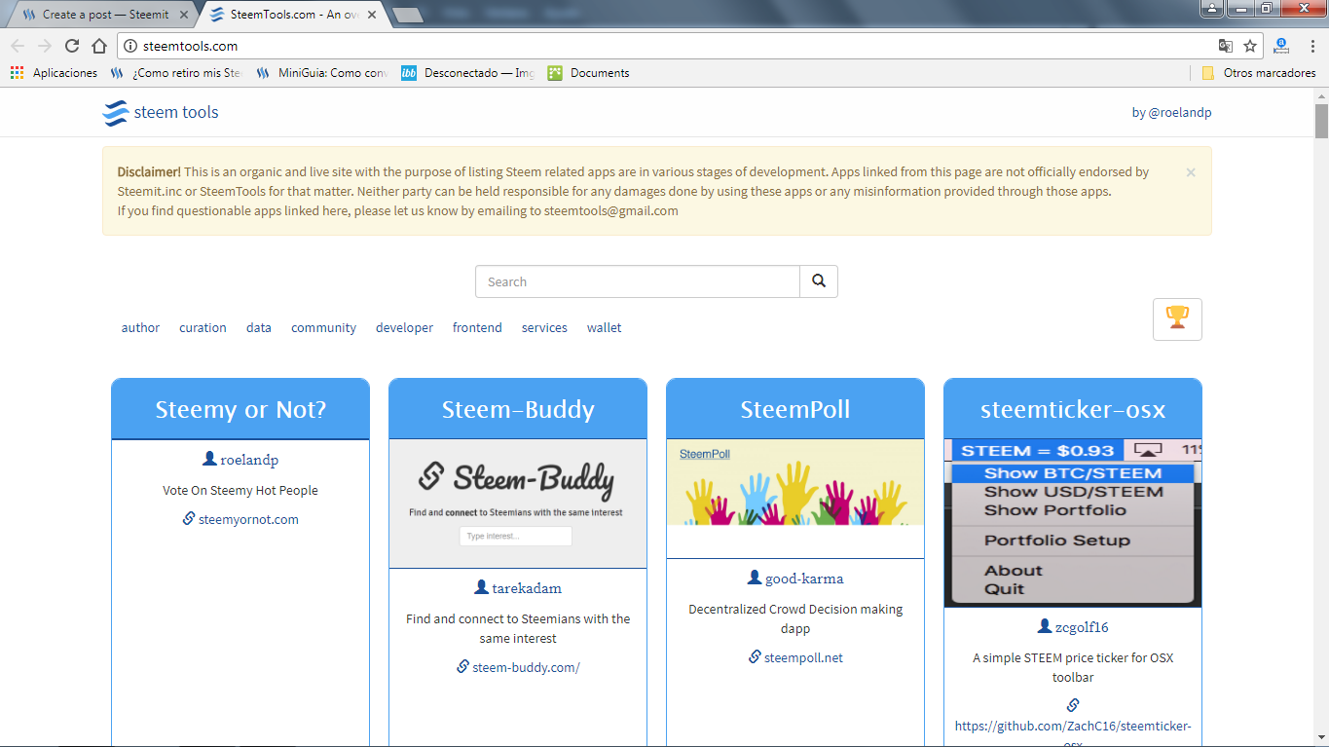Screen dimensions: 1329x747
Task: Dismiss the Disclaimer banner with the X
Action: 1191,172
